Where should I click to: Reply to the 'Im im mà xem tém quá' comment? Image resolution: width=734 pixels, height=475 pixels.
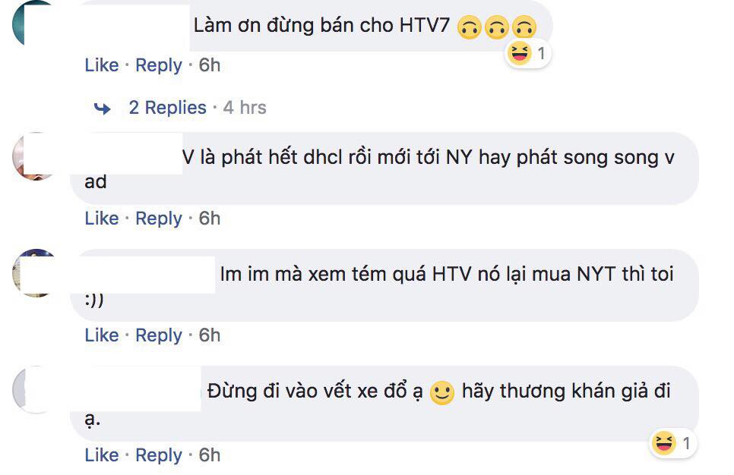(x=159, y=335)
